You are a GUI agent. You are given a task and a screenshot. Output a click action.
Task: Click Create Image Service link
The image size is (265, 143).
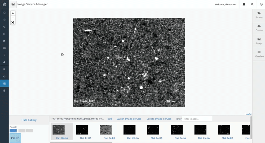(x=159, y=119)
